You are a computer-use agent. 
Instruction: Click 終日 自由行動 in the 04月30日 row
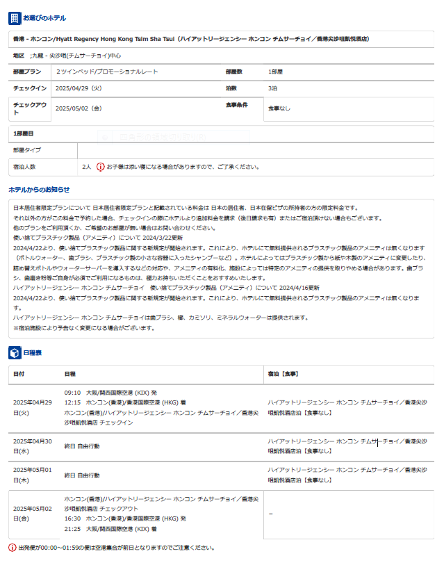pos(82,446)
